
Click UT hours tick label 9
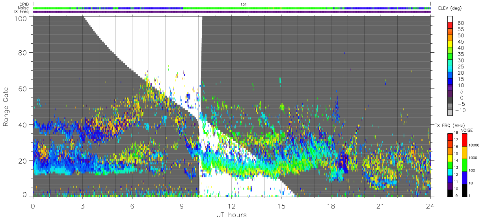182,206
